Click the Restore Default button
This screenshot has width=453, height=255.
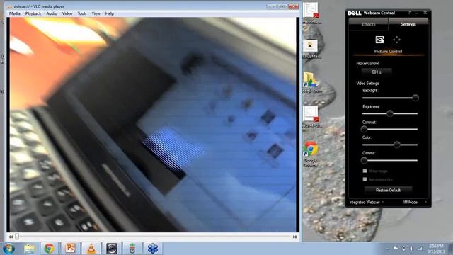point(388,191)
